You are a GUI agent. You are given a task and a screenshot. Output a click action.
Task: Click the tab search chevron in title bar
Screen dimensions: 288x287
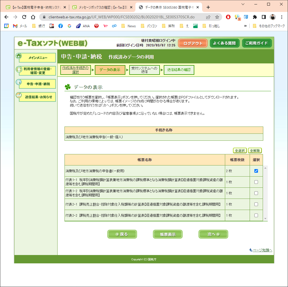pyautogui.click(x=243, y=4)
